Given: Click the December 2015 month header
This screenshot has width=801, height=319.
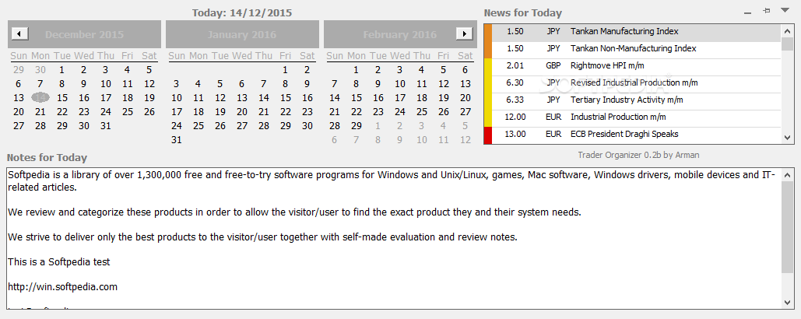Looking at the screenshot, I should 84,35.
